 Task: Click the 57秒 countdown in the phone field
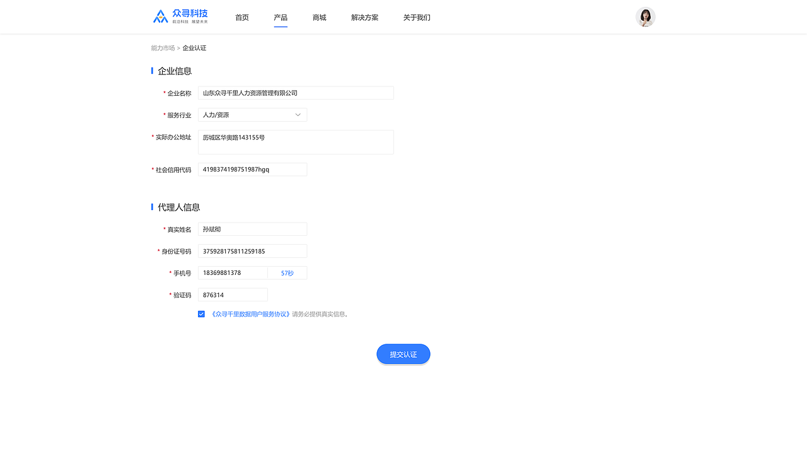[x=287, y=272]
